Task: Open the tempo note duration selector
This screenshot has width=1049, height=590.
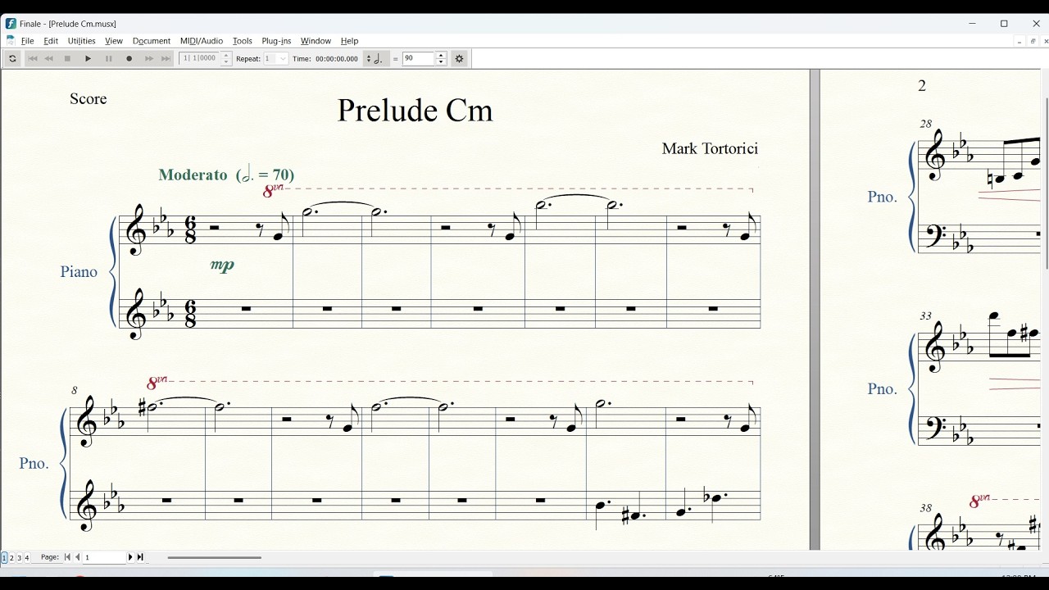Action: pos(378,59)
